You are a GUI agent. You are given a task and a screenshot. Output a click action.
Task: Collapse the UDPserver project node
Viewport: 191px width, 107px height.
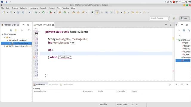(2, 34)
